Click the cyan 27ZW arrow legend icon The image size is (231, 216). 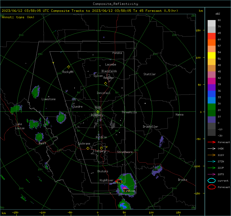pyautogui.click(x=211, y=162)
